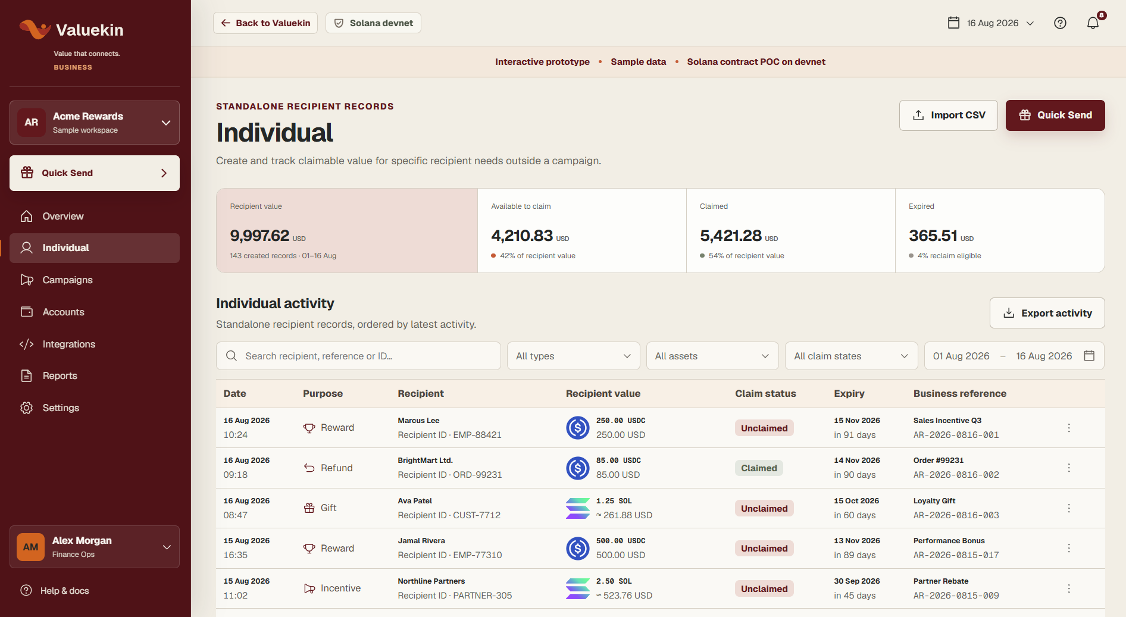Open the 01 Aug 2026 start date

pyautogui.click(x=961, y=356)
